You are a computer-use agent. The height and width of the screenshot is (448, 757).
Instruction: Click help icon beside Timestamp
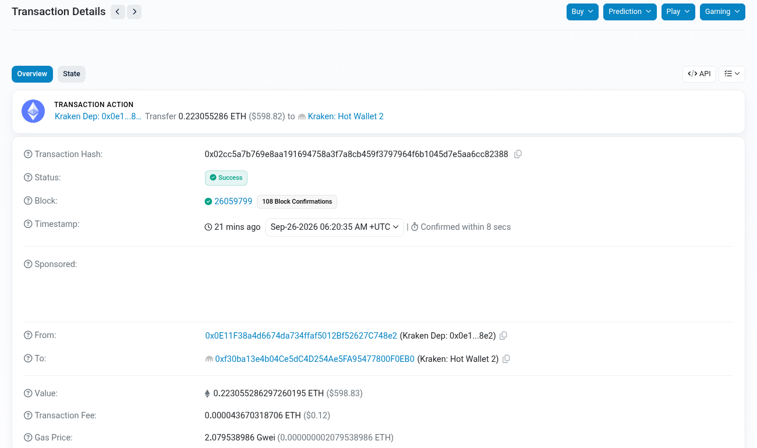pos(28,224)
